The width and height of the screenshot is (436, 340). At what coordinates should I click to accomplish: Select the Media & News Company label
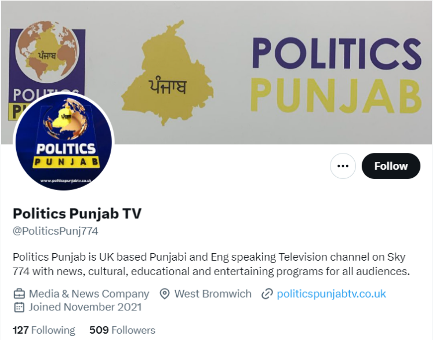click(x=89, y=294)
